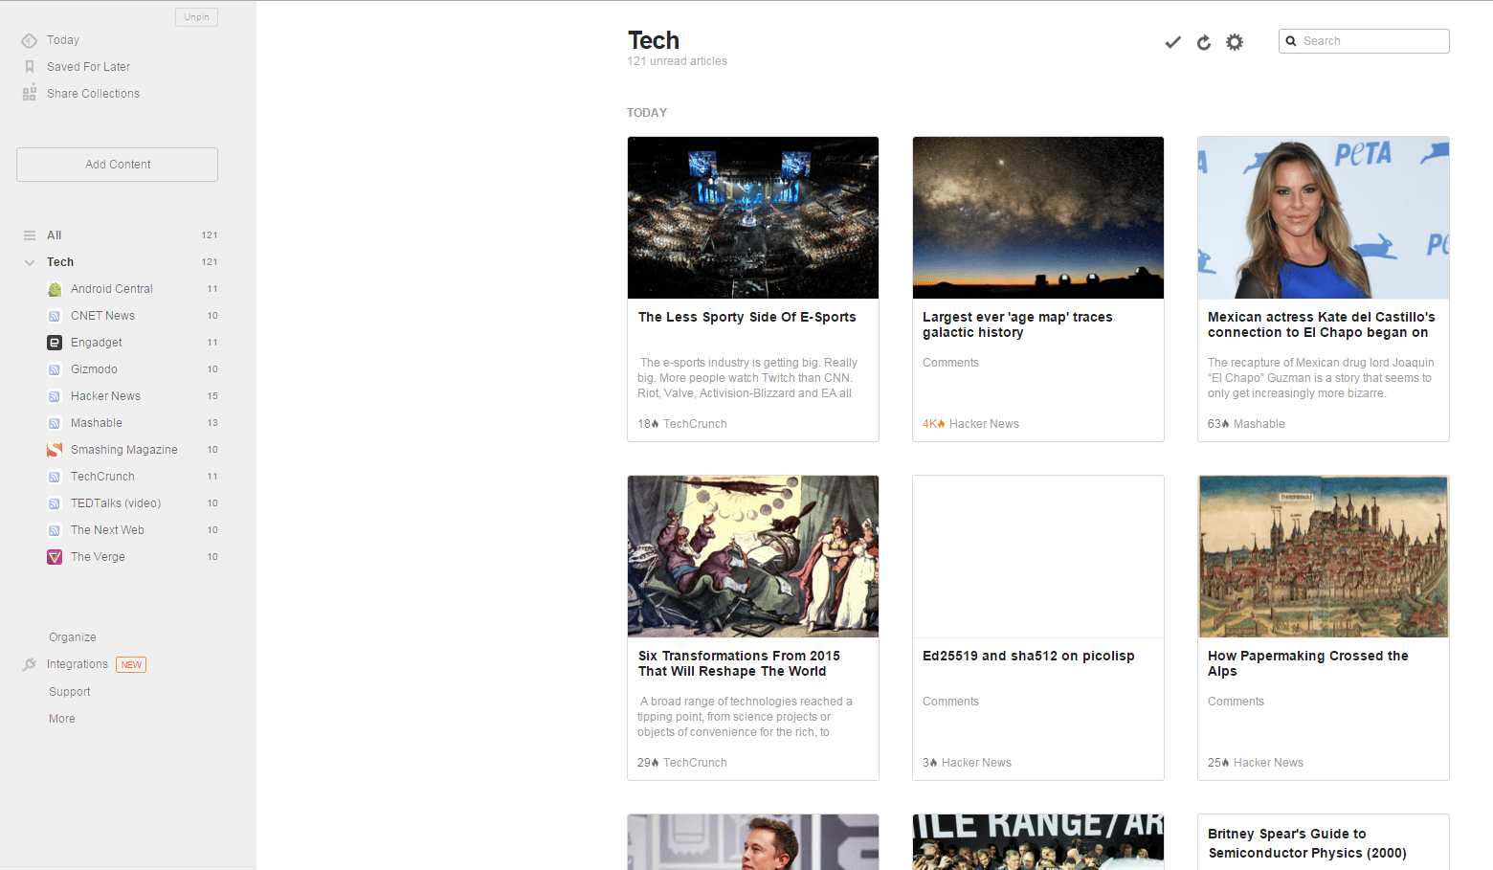
Task: Open the Android Central feed
Action: coord(112,289)
